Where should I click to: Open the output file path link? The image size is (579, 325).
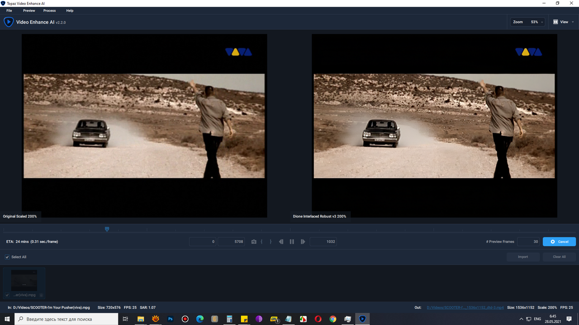point(465,307)
